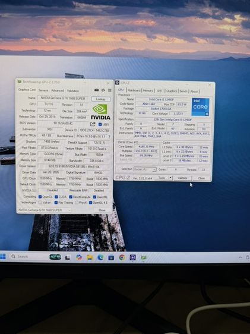
Task: Click the Close button in CPU-Z
Action: (x=201, y=178)
